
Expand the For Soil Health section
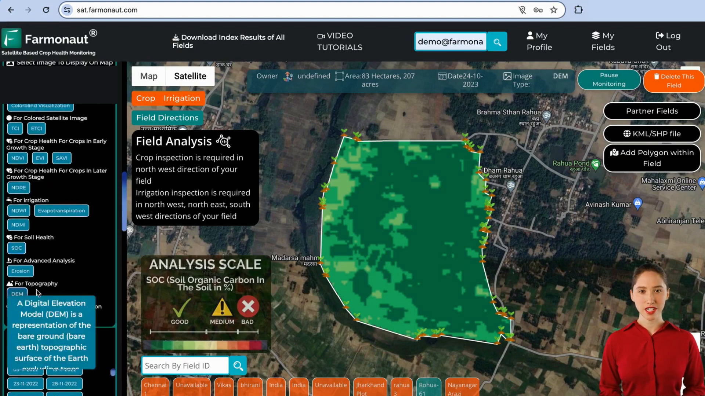(33, 237)
